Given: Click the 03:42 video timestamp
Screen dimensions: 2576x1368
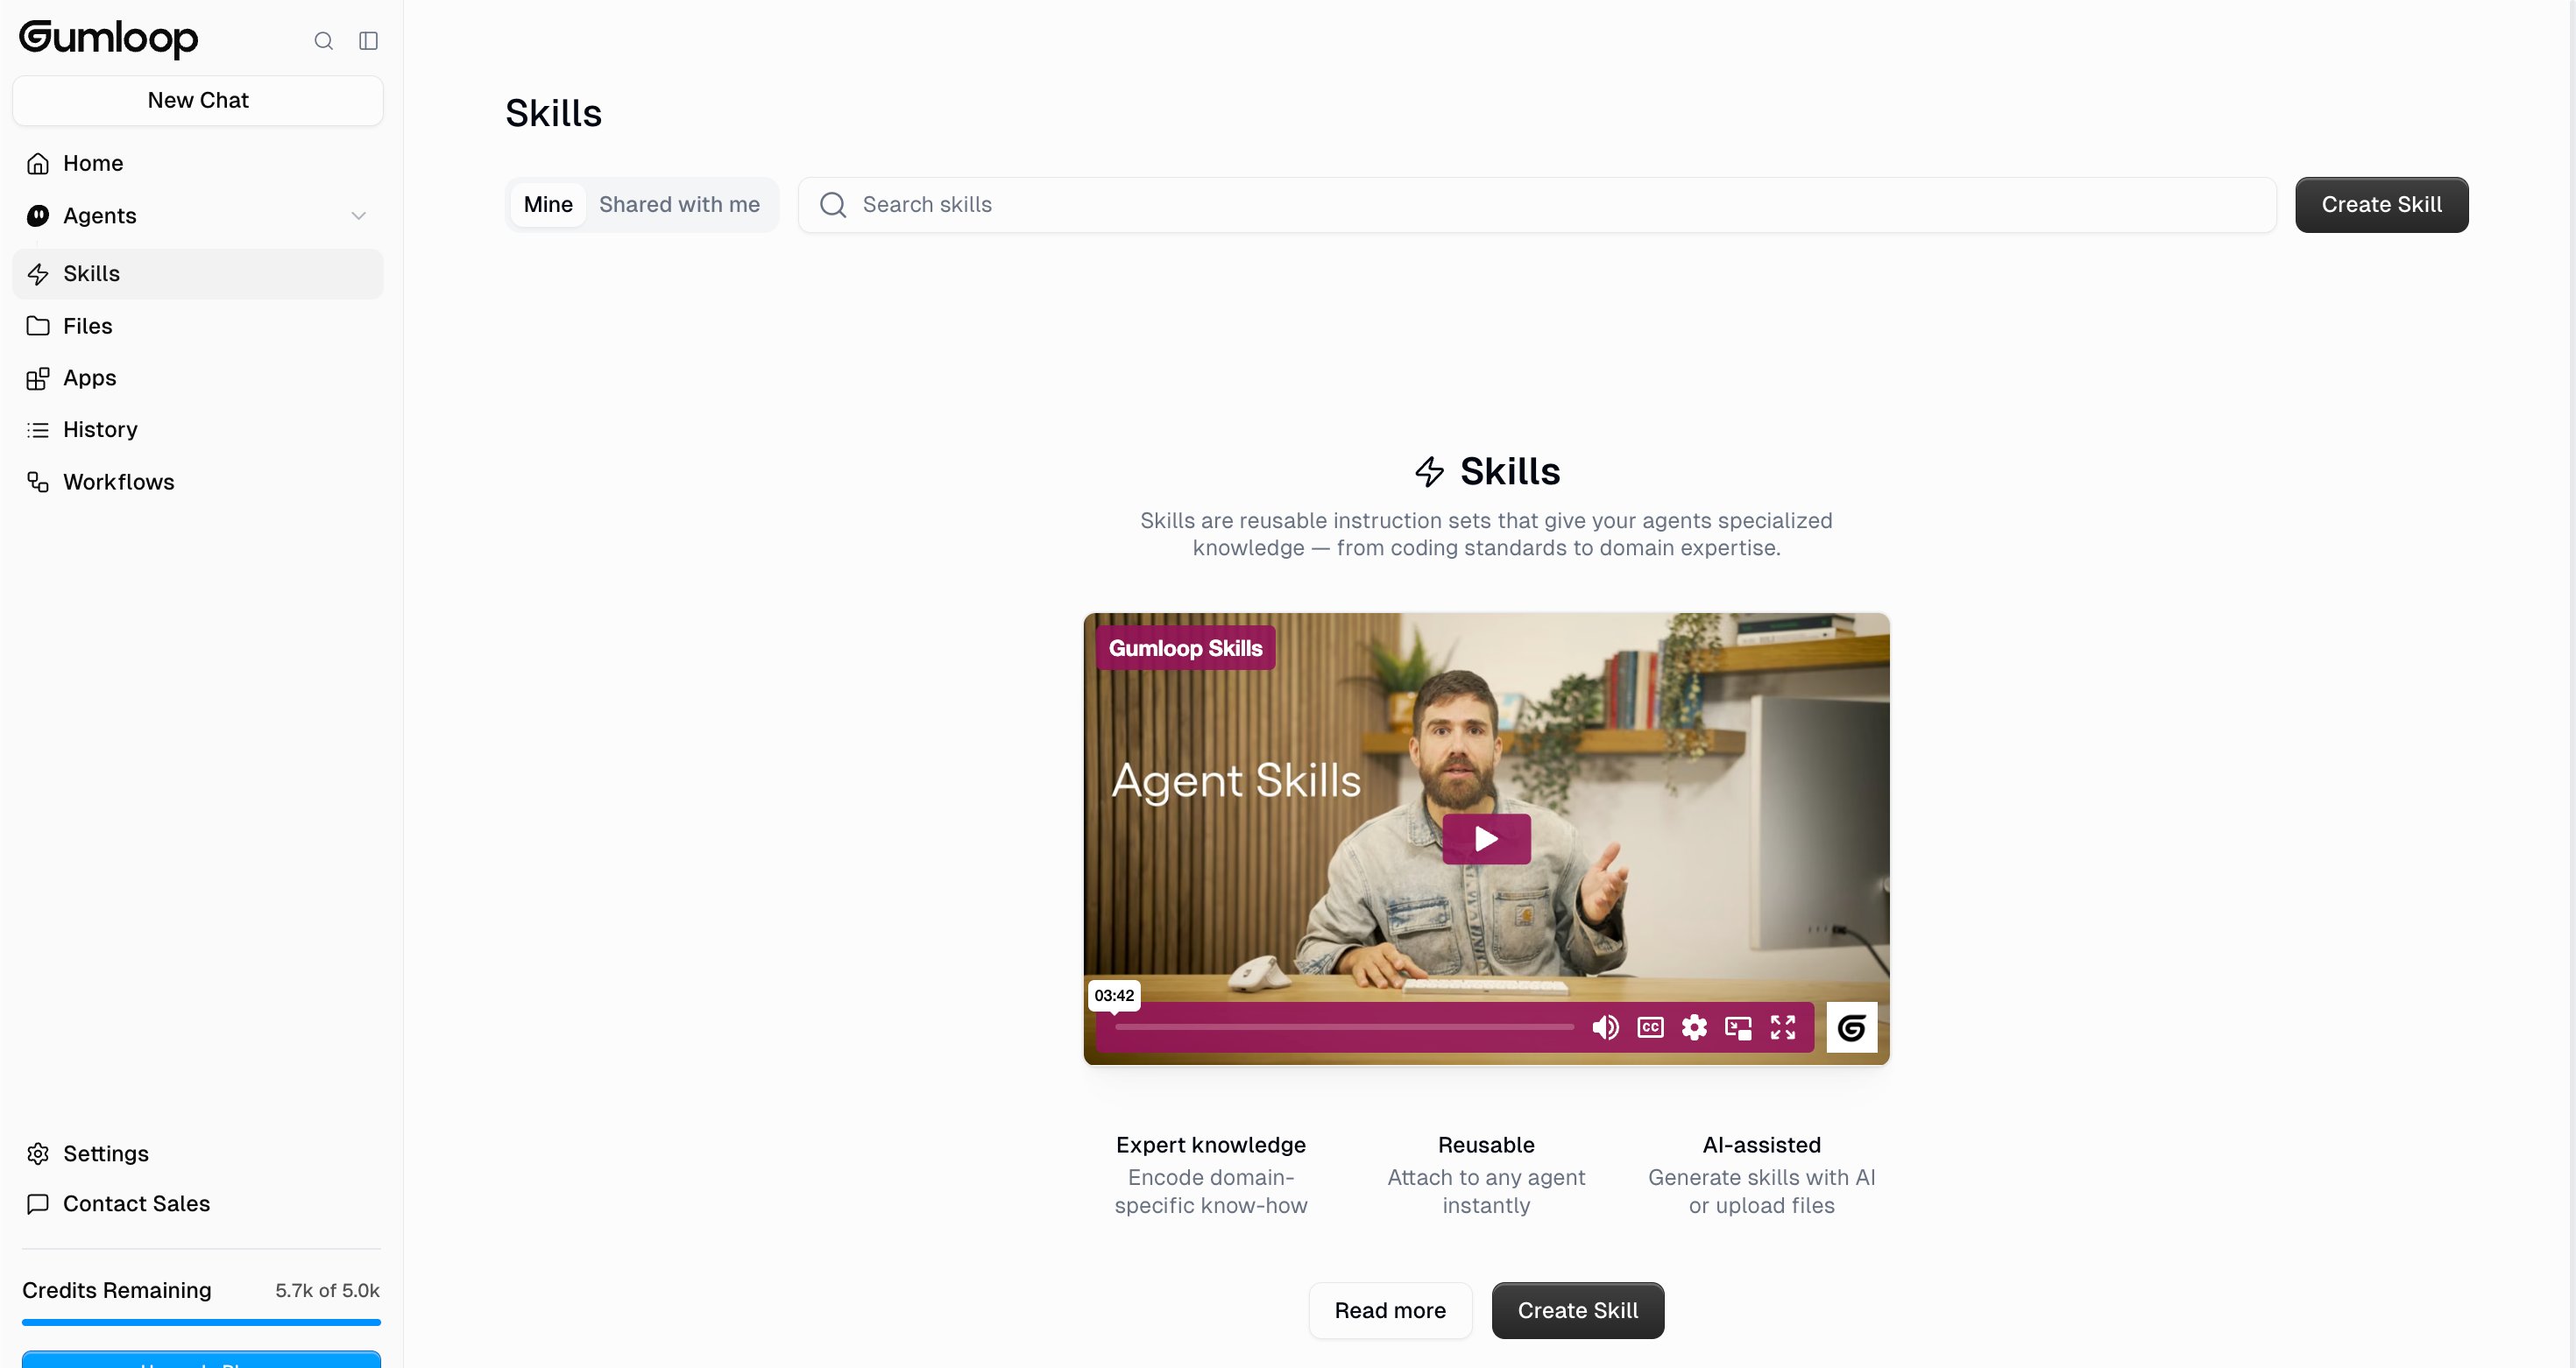Looking at the screenshot, I should tap(1113, 995).
